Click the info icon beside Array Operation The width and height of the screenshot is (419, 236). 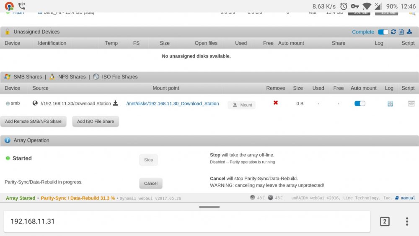[8, 140]
